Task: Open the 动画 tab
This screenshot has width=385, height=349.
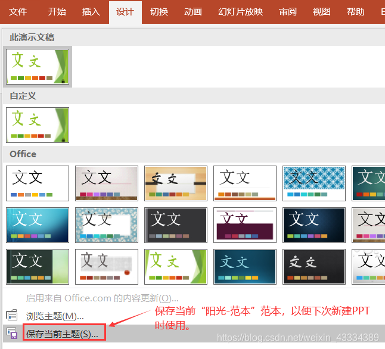Action: pyautogui.click(x=193, y=12)
